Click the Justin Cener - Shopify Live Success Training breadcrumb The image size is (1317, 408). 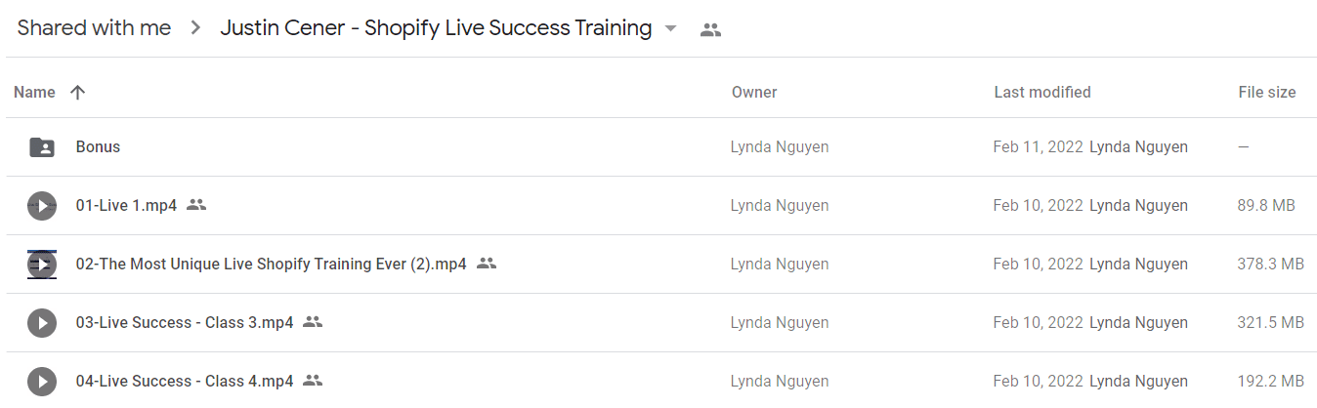point(436,28)
